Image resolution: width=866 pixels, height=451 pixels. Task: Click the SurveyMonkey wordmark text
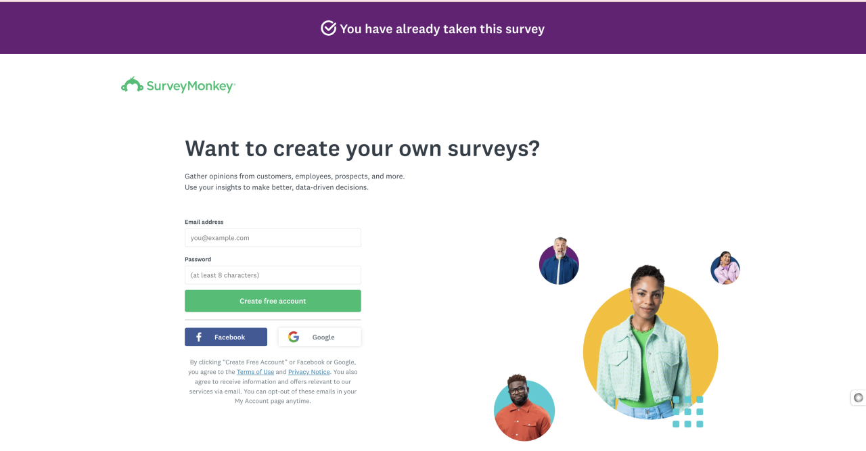(191, 86)
